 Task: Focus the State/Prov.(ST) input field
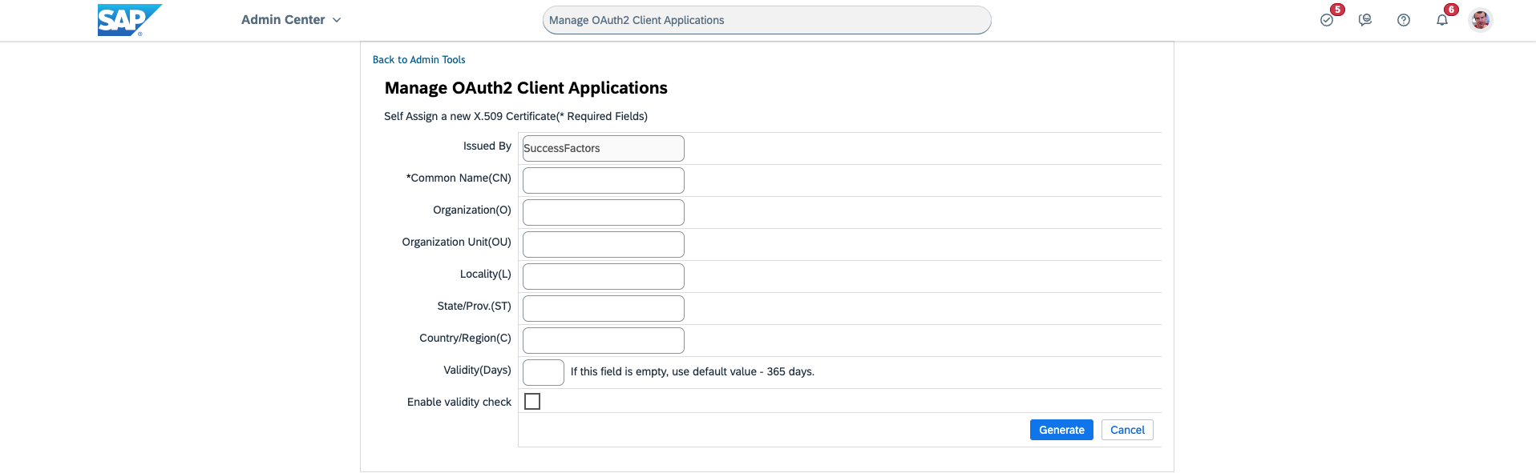pyautogui.click(x=603, y=308)
